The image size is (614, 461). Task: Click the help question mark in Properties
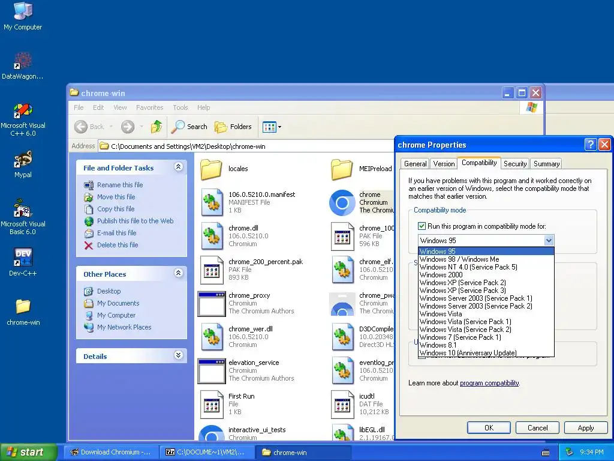click(590, 145)
